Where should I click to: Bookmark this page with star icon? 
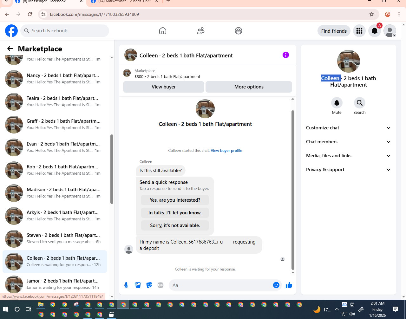(x=372, y=14)
